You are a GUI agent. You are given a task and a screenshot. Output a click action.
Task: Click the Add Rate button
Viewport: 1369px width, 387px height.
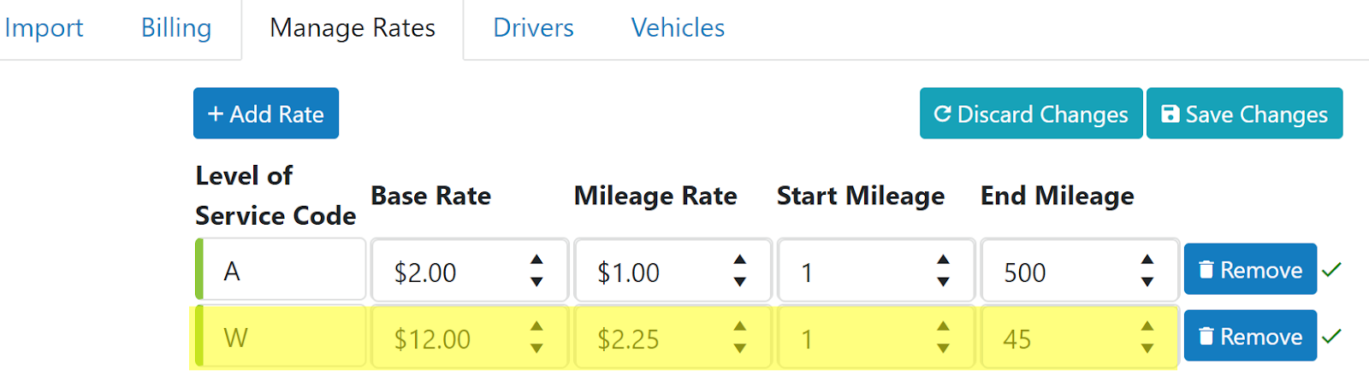[266, 114]
